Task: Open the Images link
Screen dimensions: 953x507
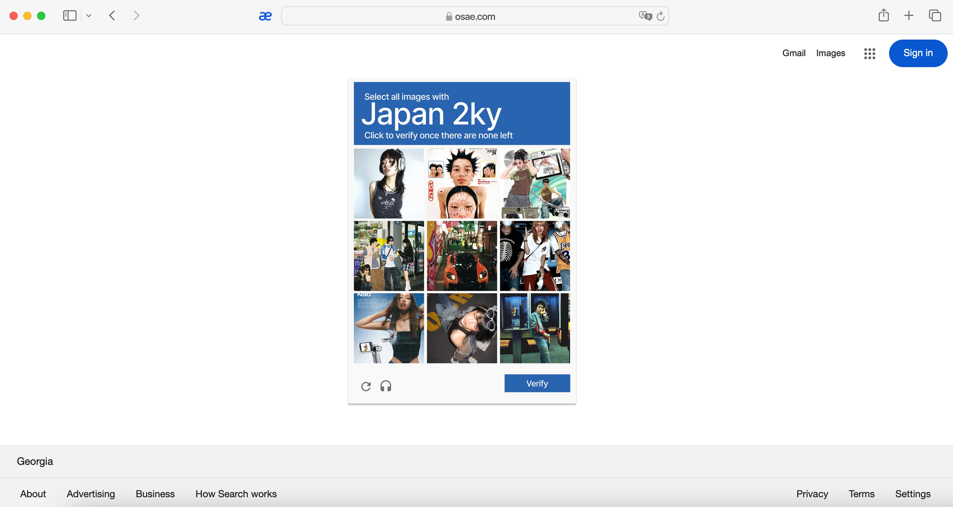Action: click(x=830, y=53)
